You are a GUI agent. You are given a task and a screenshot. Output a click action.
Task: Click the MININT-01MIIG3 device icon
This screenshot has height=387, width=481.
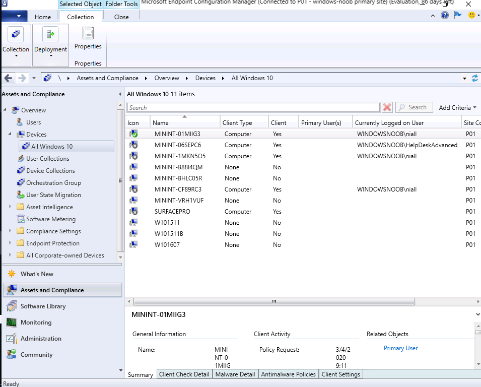pyautogui.click(x=133, y=134)
